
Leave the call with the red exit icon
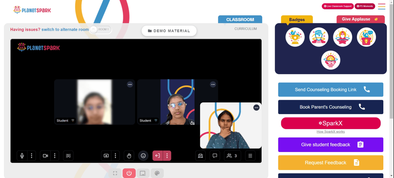click(x=158, y=156)
